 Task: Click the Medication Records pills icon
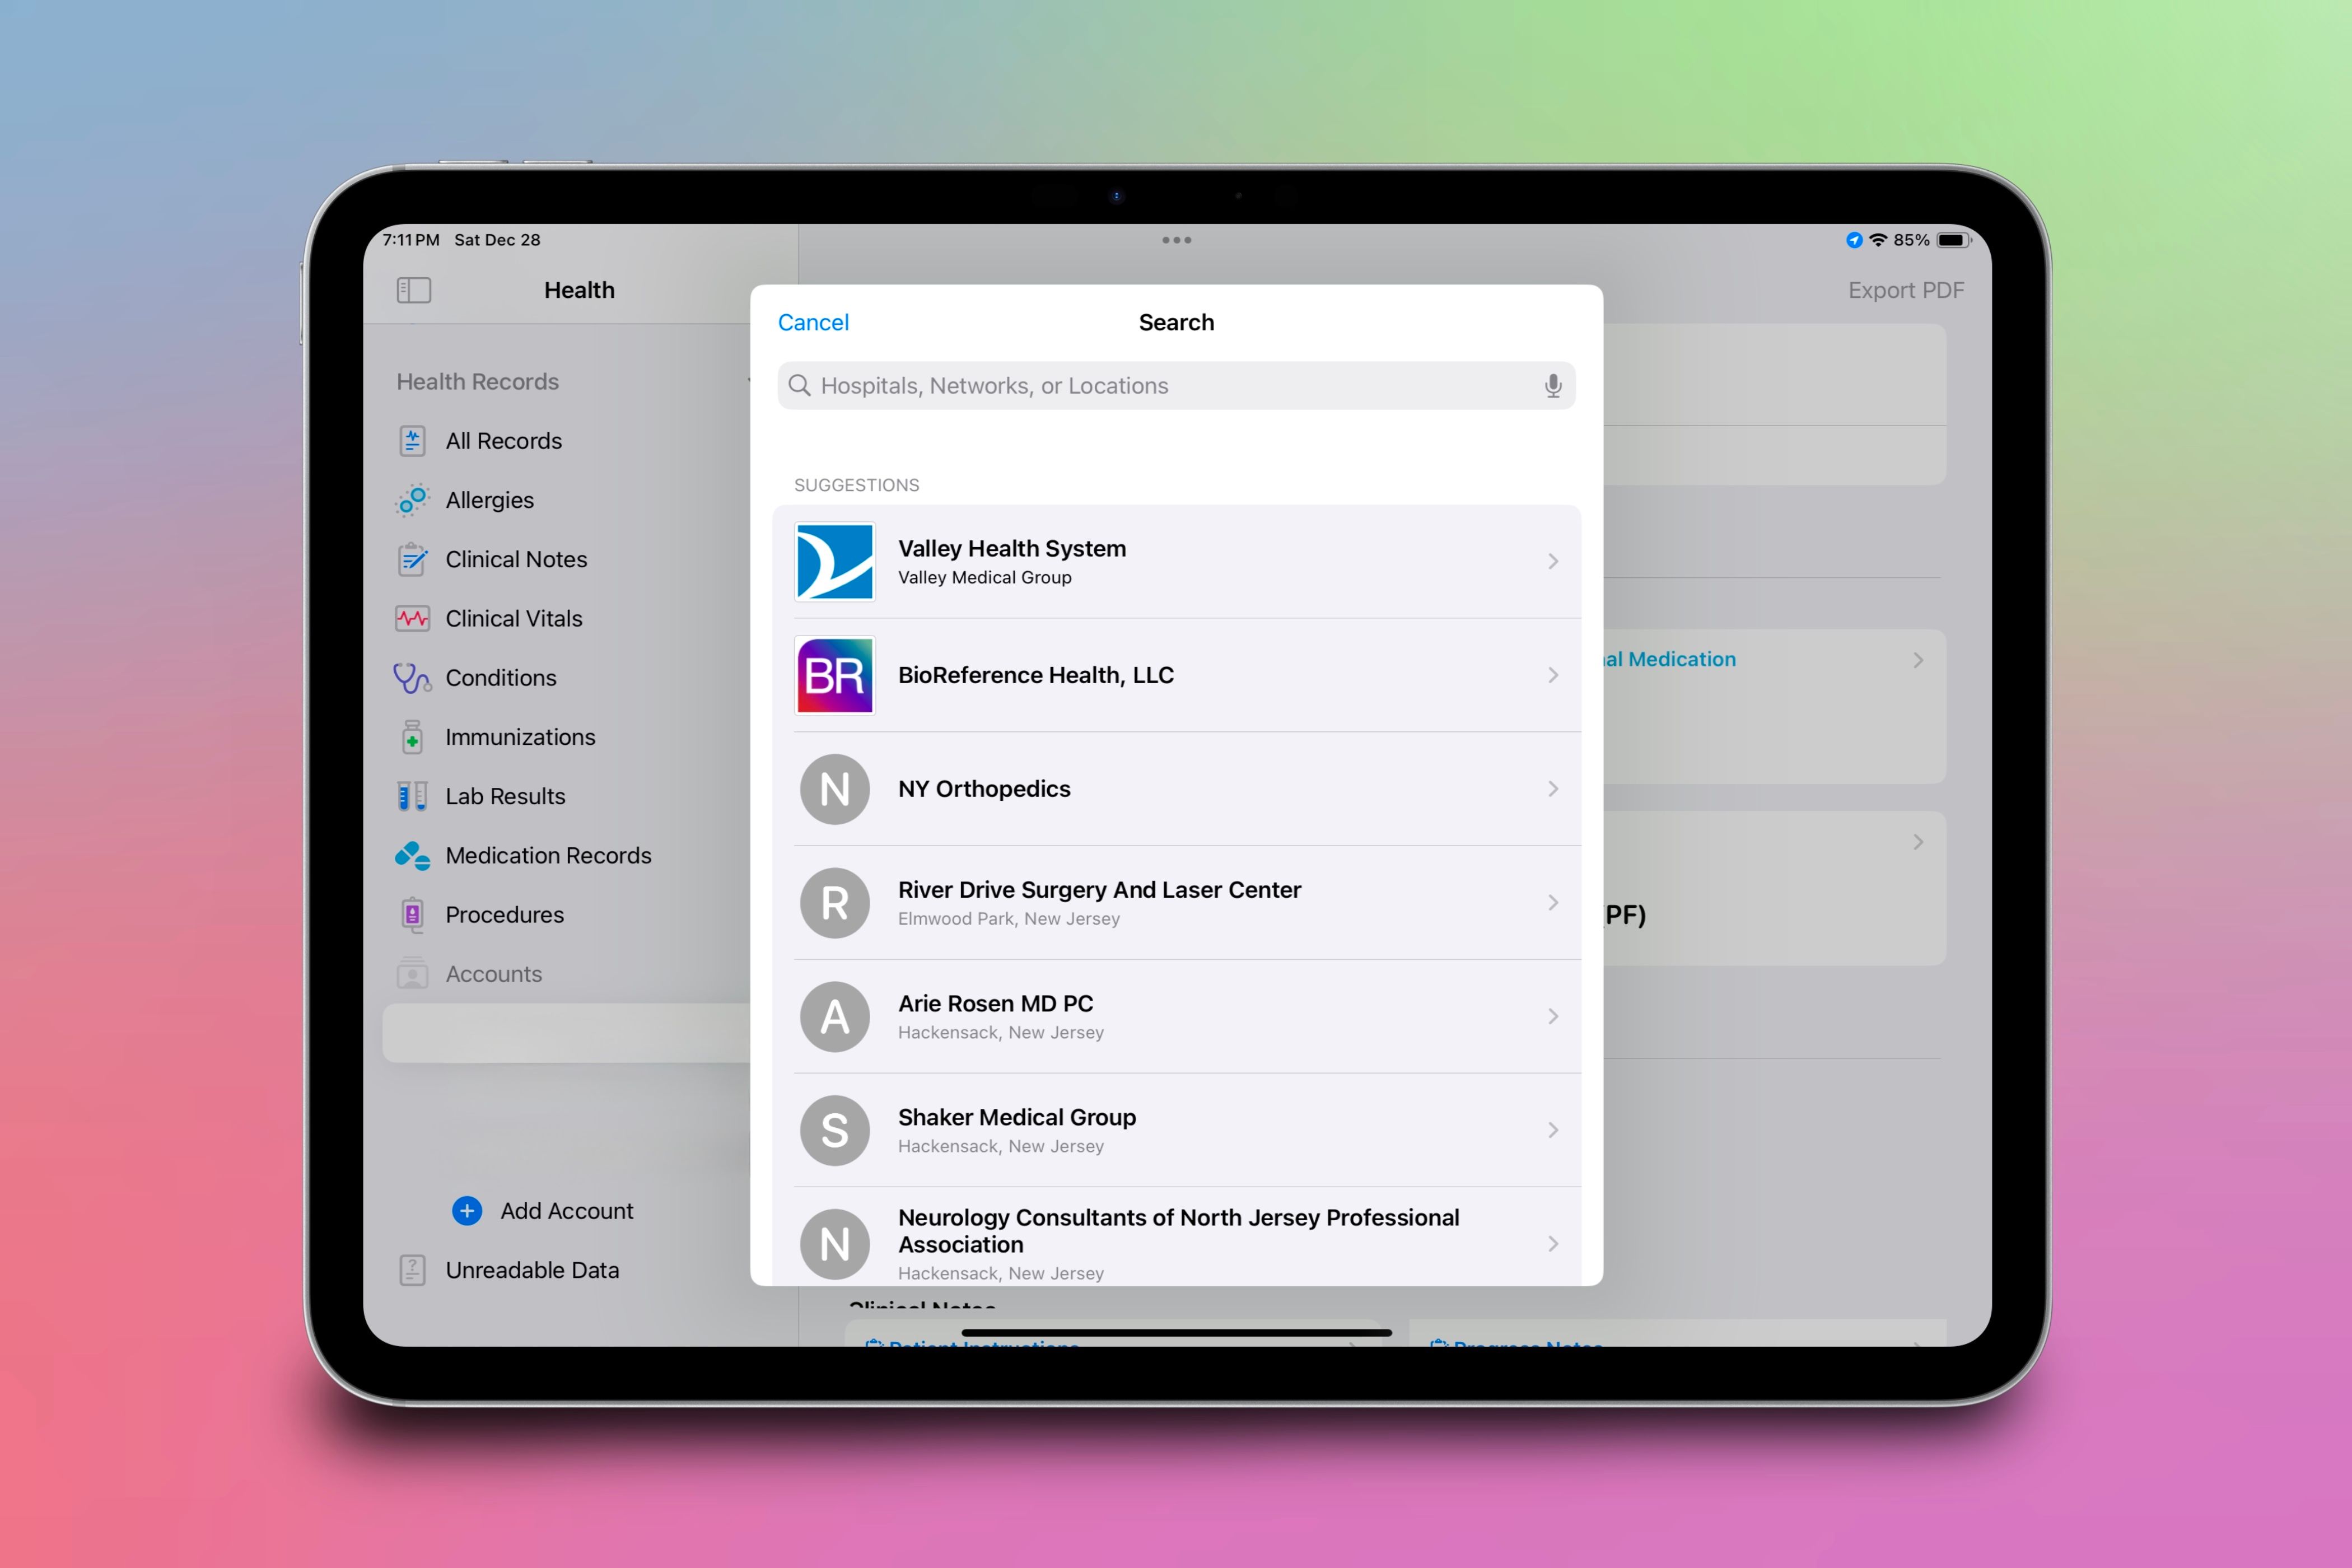click(412, 855)
